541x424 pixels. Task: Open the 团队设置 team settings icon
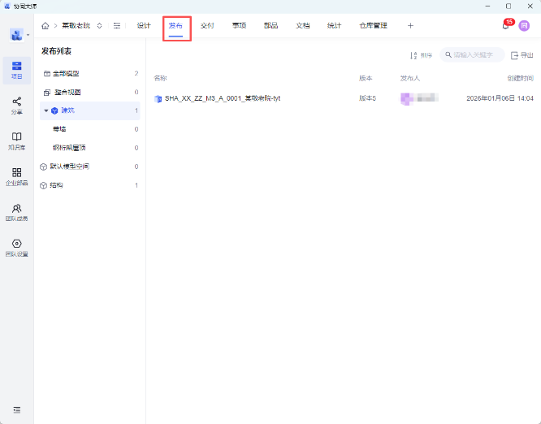pos(16,248)
